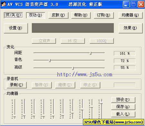
Task: Click the 55 % advanced value field
Action: click(x=125, y=67)
